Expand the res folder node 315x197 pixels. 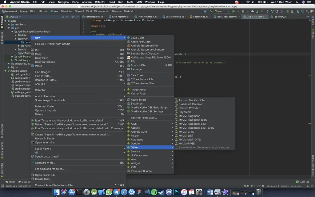(x=9, y=67)
